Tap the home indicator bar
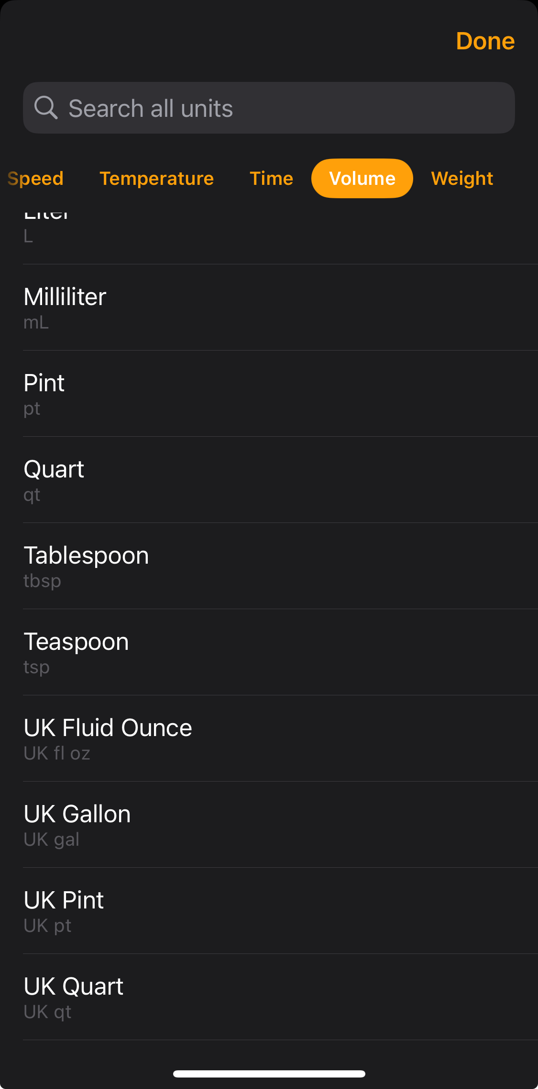 coord(269,1074)
